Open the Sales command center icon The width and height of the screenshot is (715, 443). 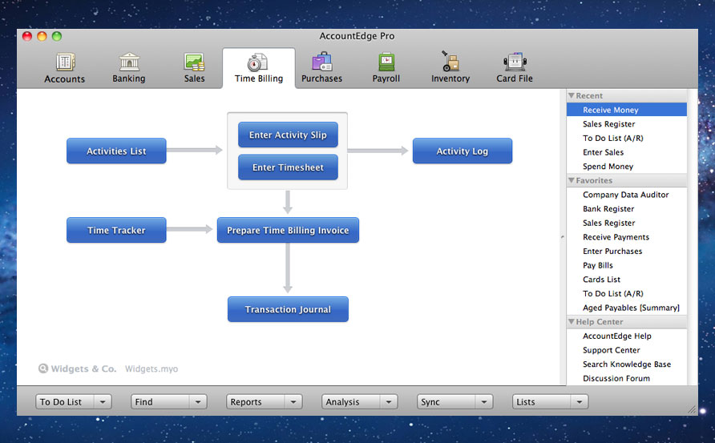(194, 62)
